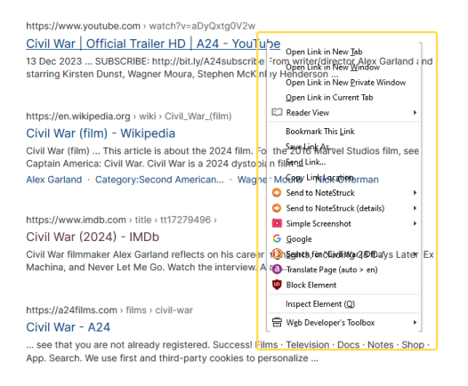This screenshot has height=386, width=468.
Task: Open Civil War (2024) - IMDb result
Action: coord(93,237)
